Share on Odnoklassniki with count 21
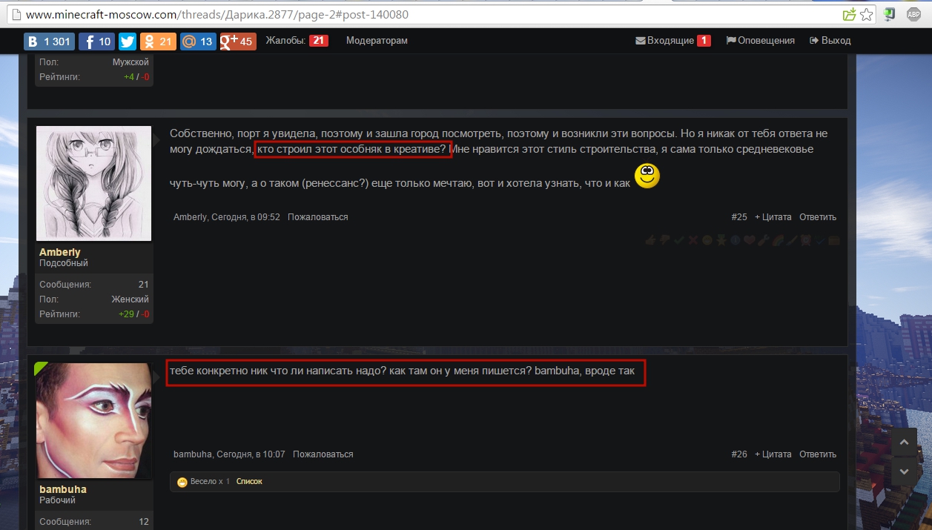932x530 pixels. pos(158,42)
